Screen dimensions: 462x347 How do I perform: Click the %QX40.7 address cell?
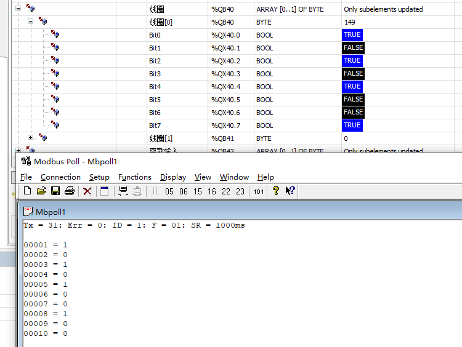(x=231, y=126)
